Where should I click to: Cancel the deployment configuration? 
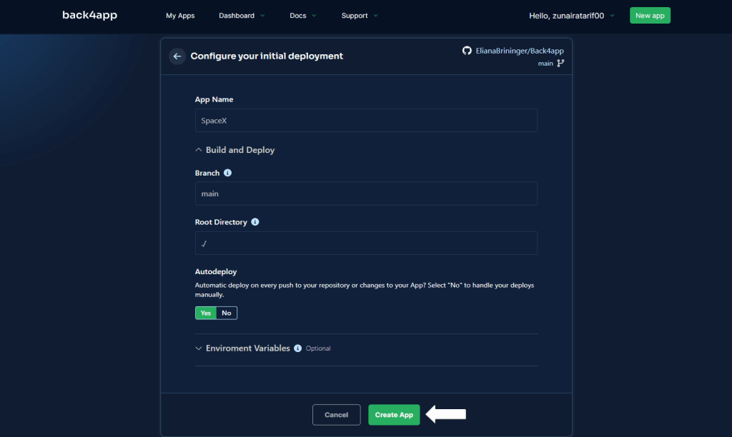(x=336, y=415)
